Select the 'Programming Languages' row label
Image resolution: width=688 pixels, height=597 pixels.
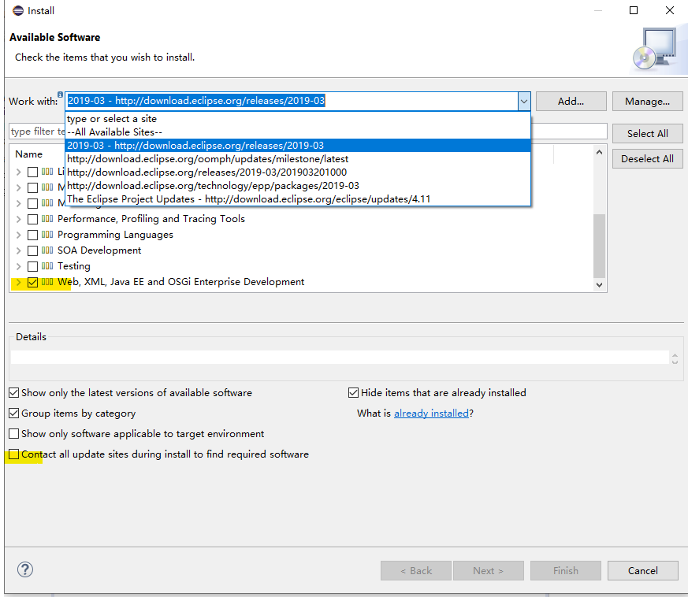[x=115, y=235]
